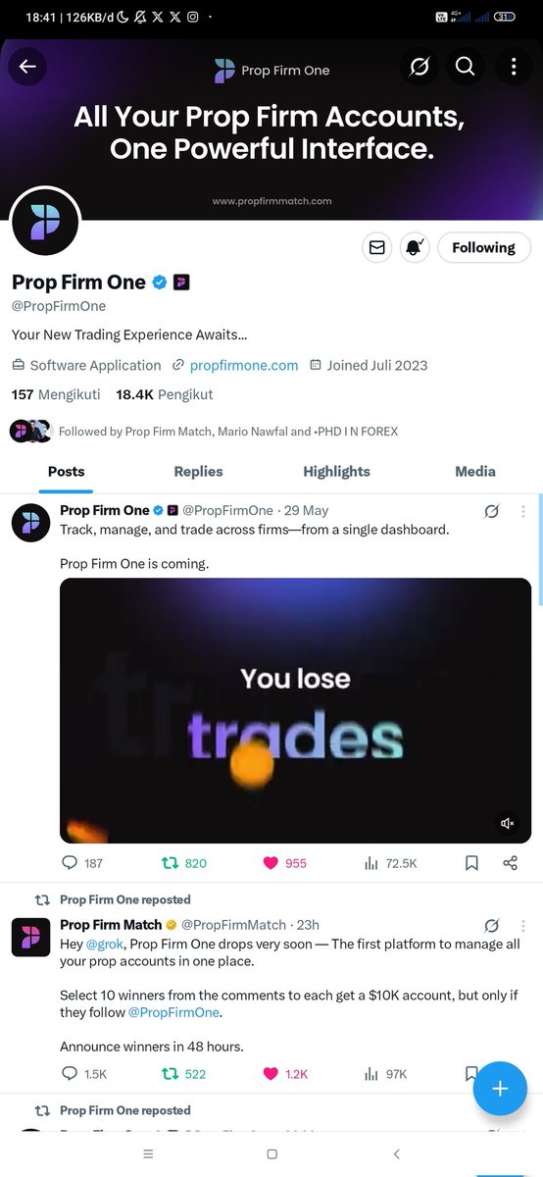Like the 29 May post with 955 likes

285,863
